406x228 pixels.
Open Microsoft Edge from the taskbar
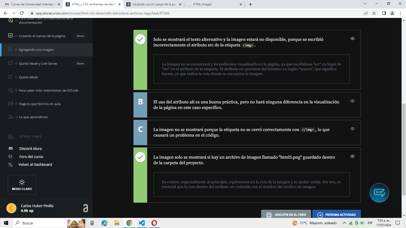click(x=104, y=223)
